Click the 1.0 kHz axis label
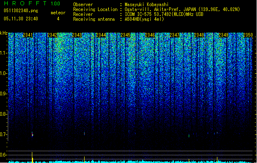The height and width of the screenshot is (163, 257). [4, 73]
